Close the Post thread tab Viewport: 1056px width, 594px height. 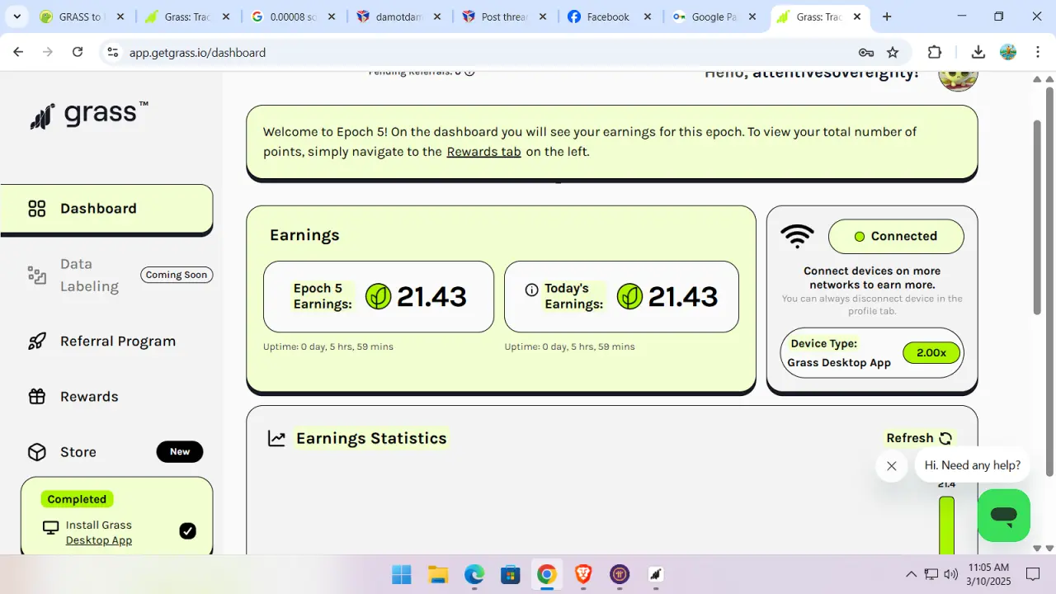pyautogui.click(x=542, y=16)
